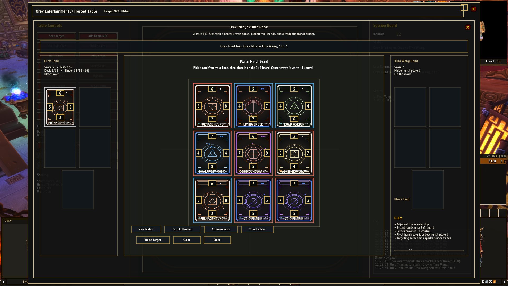The height and width of the screenshot is (286, 508).
Task: Click the Session Board red X icon
Action: [x=468, y=27]
